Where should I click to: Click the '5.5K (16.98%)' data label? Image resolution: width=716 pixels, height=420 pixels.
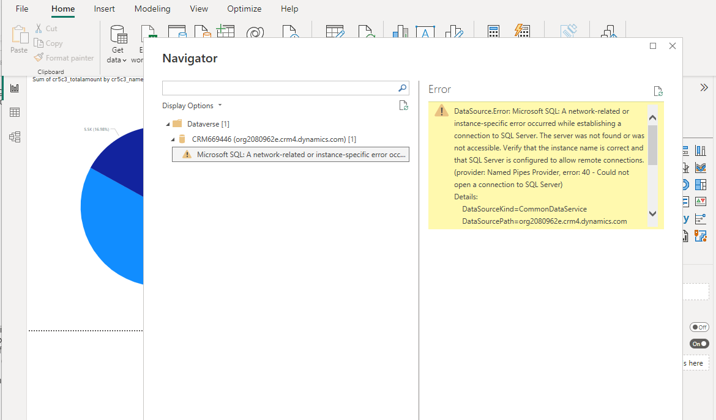(96, 130)
